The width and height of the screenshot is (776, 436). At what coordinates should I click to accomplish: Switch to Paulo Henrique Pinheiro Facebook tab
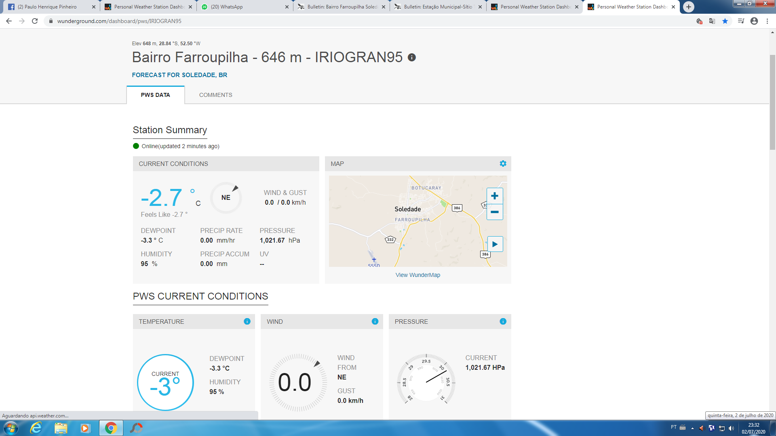(52, 7)
